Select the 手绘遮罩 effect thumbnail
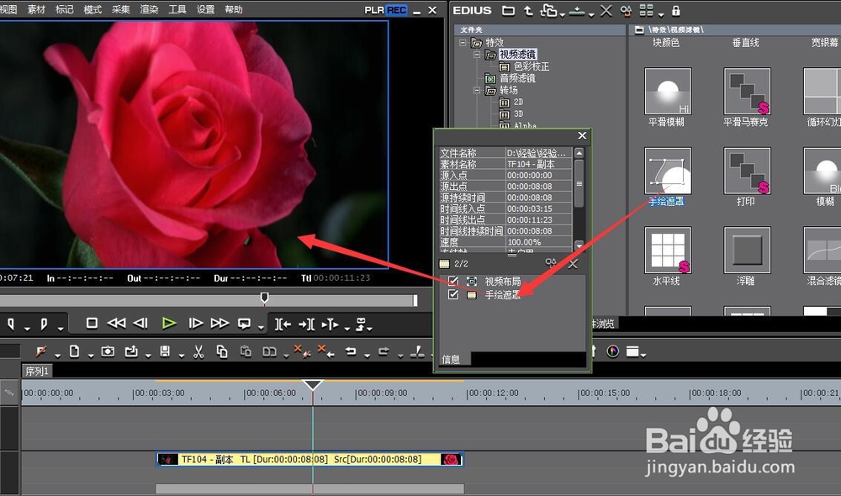The width and height of the screenshot is (841, 496). 668,171
